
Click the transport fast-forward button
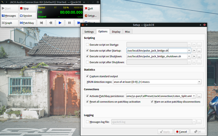78,23
